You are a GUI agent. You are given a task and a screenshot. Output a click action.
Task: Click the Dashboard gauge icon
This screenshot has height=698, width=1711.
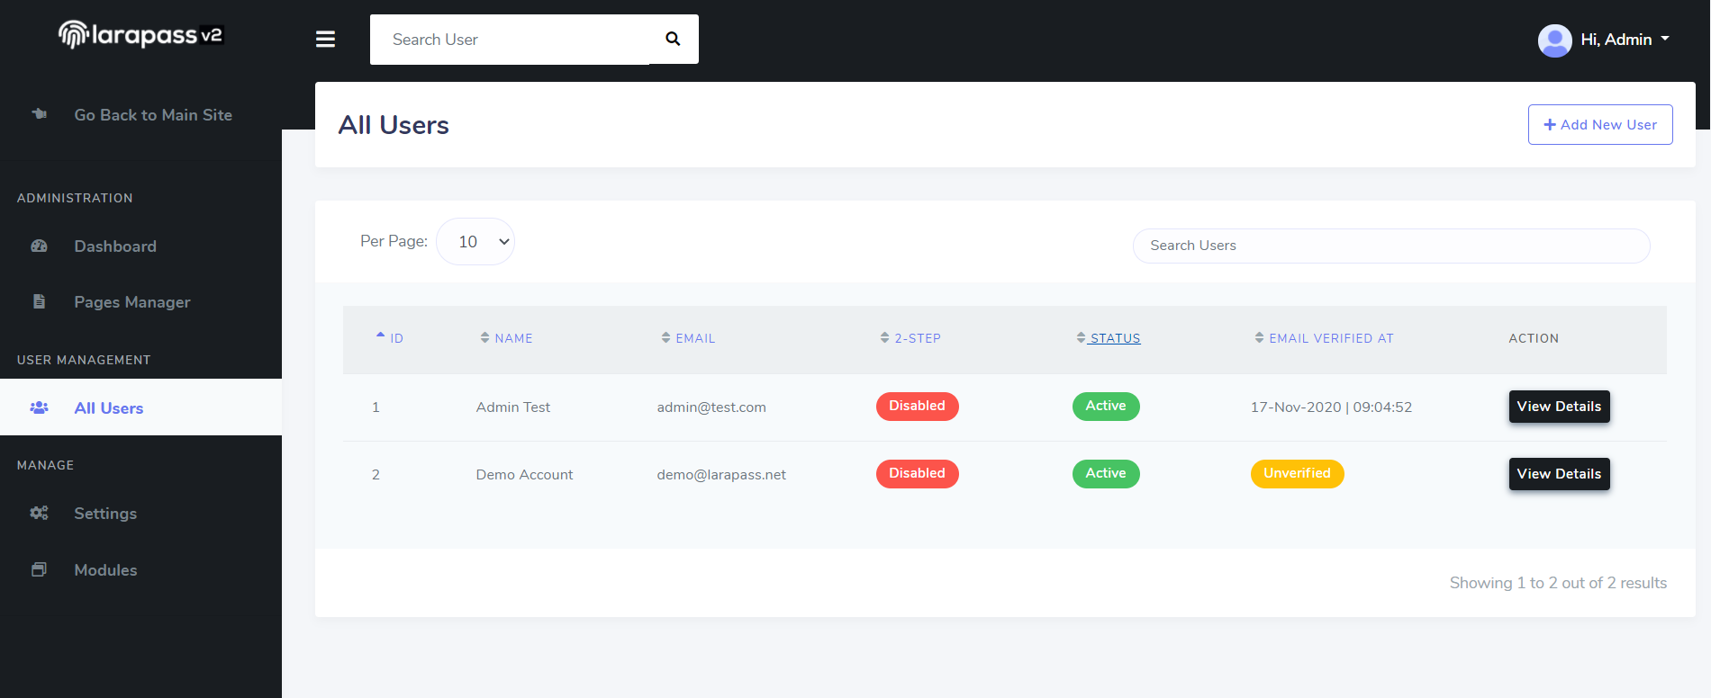39,246
